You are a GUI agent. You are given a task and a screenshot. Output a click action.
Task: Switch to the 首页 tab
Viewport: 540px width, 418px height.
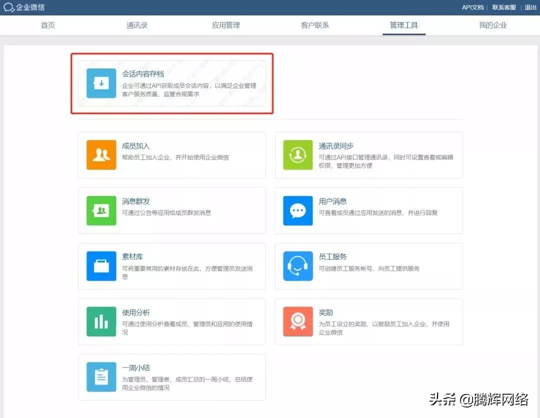pyautogui.click(x=48, y=24)
